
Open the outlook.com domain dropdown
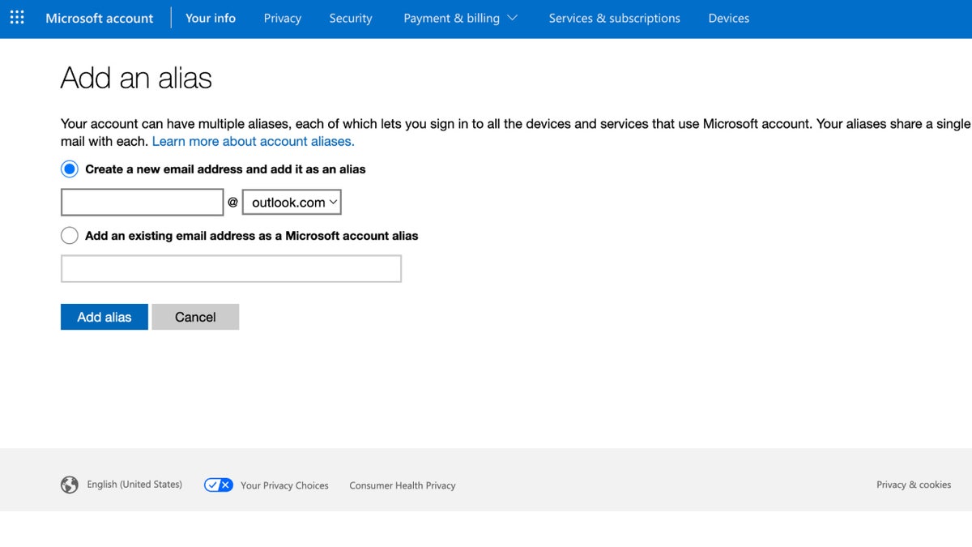pos(292,203)
